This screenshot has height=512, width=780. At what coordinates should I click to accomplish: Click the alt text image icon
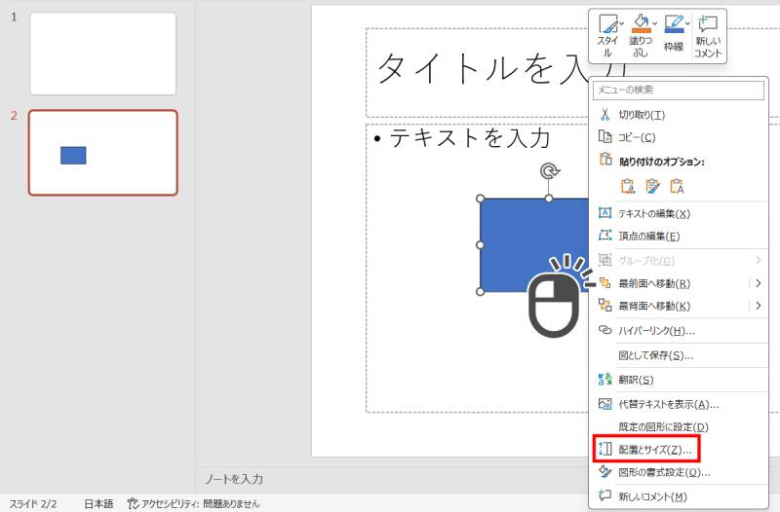[x=604, y=404]
